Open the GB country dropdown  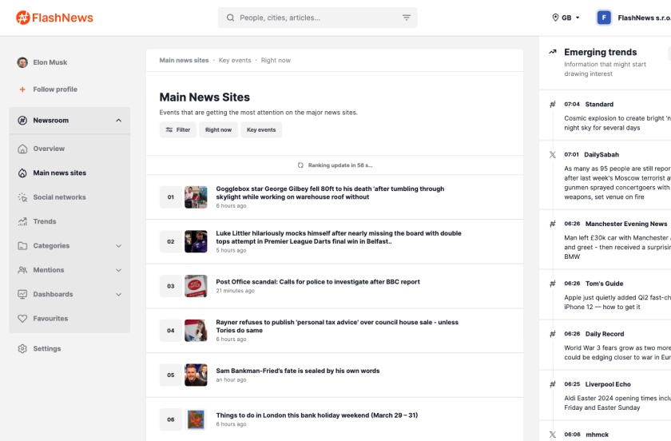pos(566,18)
